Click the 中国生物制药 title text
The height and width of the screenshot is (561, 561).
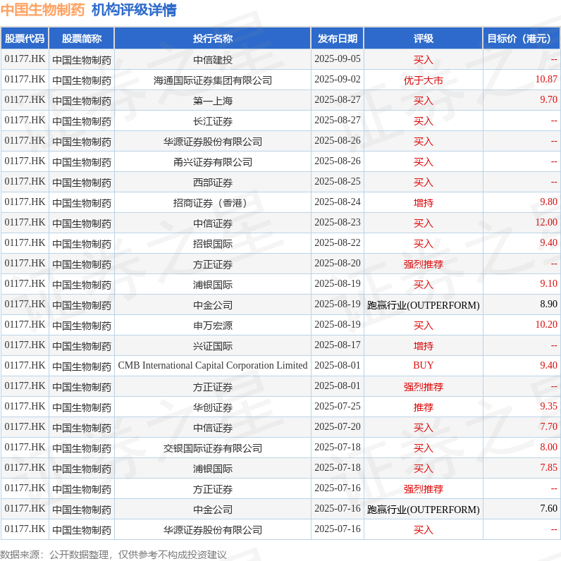click(42, 10)
